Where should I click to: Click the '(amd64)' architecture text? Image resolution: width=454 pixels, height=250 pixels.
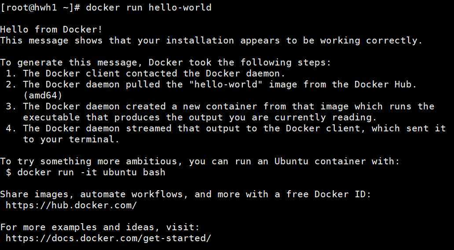coord(43,95)
